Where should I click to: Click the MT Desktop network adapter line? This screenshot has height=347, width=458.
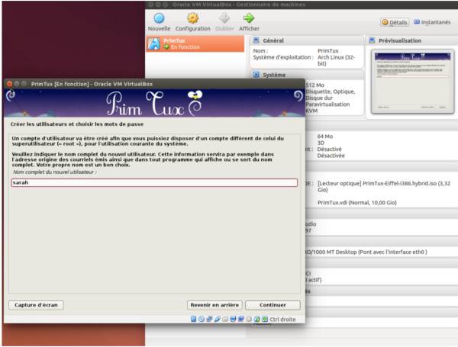[366, 252]
